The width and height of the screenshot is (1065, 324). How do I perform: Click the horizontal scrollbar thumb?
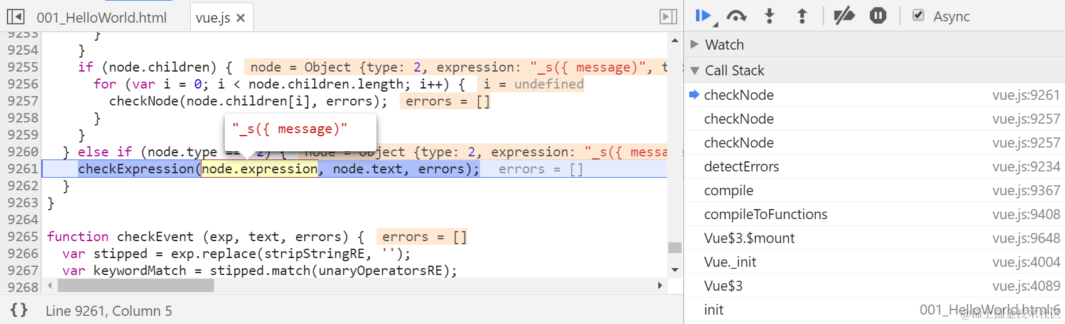point(136,286)
